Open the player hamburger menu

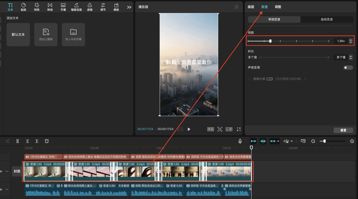(x=236, y=7)
